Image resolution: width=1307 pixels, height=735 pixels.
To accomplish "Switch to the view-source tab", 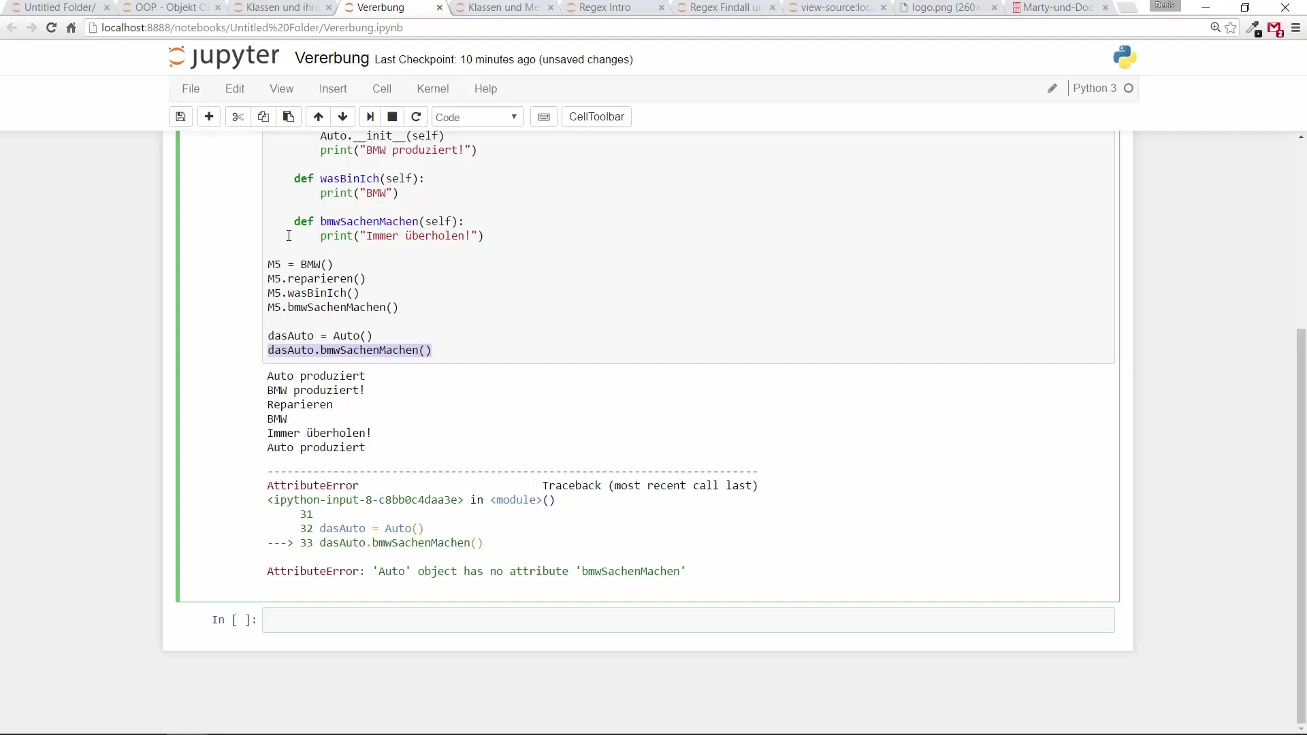I will click(836, 7).
